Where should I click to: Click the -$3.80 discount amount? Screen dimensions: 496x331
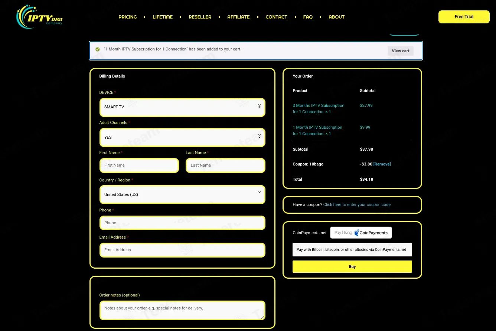(366, 164)
